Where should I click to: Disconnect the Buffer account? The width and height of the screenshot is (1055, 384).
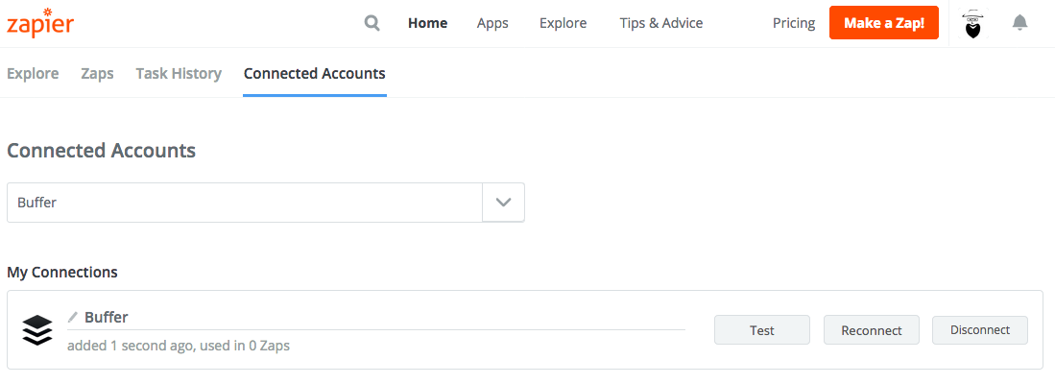tap(979, 330)
